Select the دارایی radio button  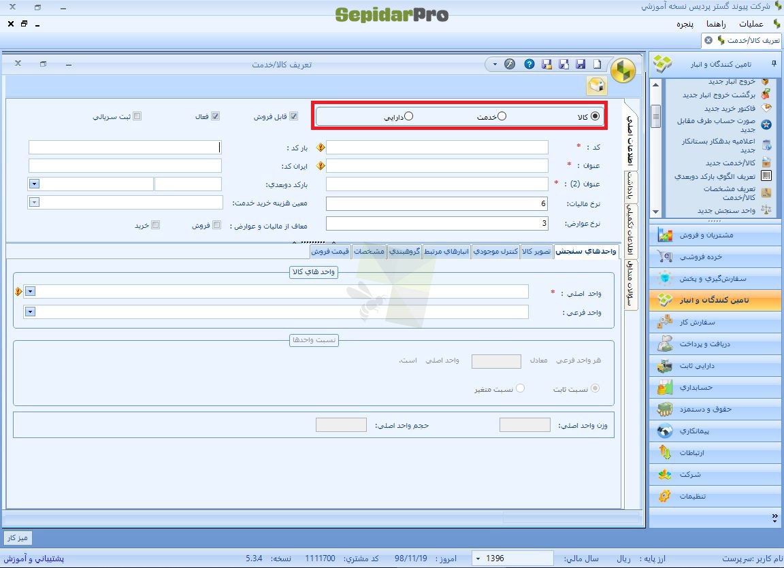[409, 116]
